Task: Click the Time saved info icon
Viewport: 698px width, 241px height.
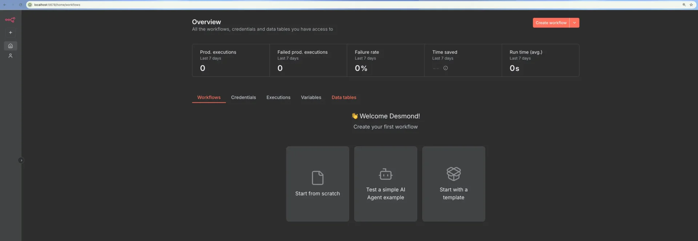Action: (x=445, y=68)
